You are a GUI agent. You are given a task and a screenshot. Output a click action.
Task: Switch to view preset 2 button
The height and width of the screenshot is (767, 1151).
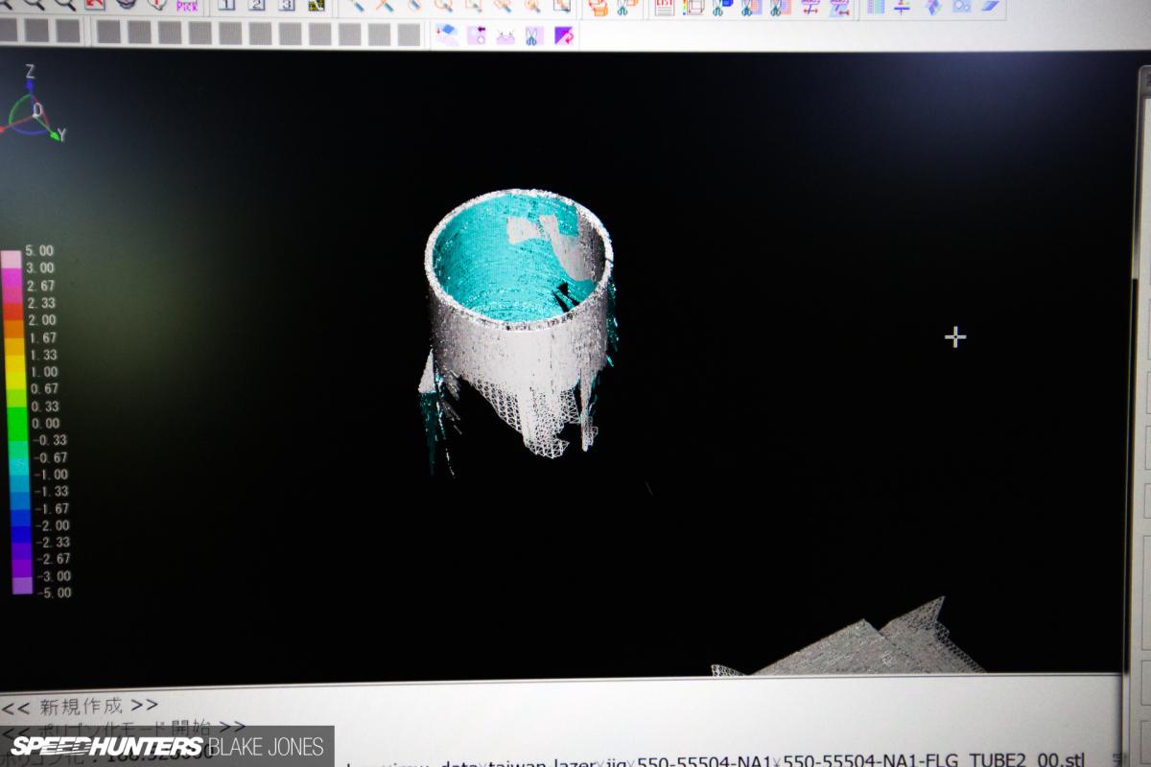256,4
